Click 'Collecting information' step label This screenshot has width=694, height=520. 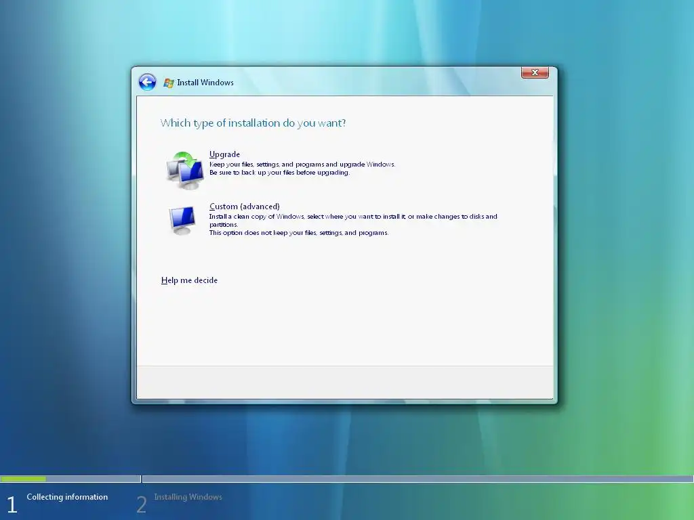pos(67,497)
